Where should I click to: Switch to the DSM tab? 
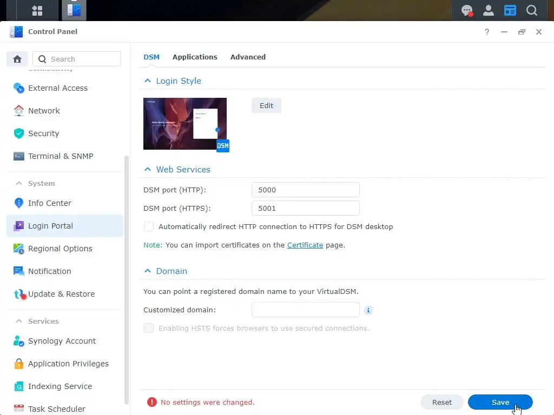151,57
